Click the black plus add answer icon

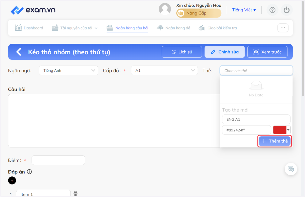12,180
